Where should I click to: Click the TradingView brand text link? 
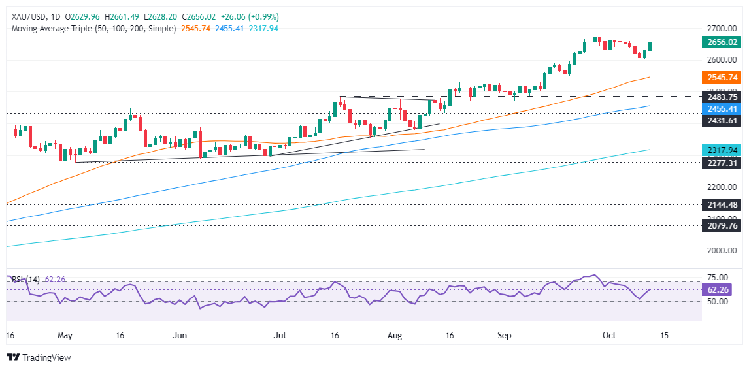coord(45,357)
